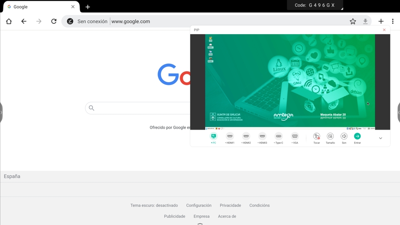Switch to the HDMI2 input
The width and height of the screenshot is (400, 225).
(x=246, y=136)
